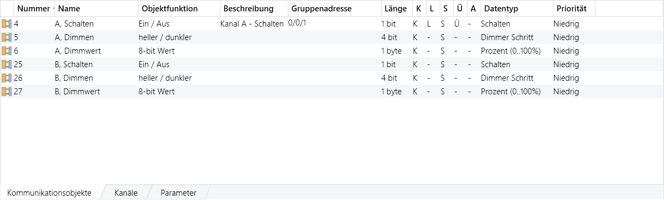Sort by the Objektfunktion column header
Viewport: 664px width, 200px height.
179,9
